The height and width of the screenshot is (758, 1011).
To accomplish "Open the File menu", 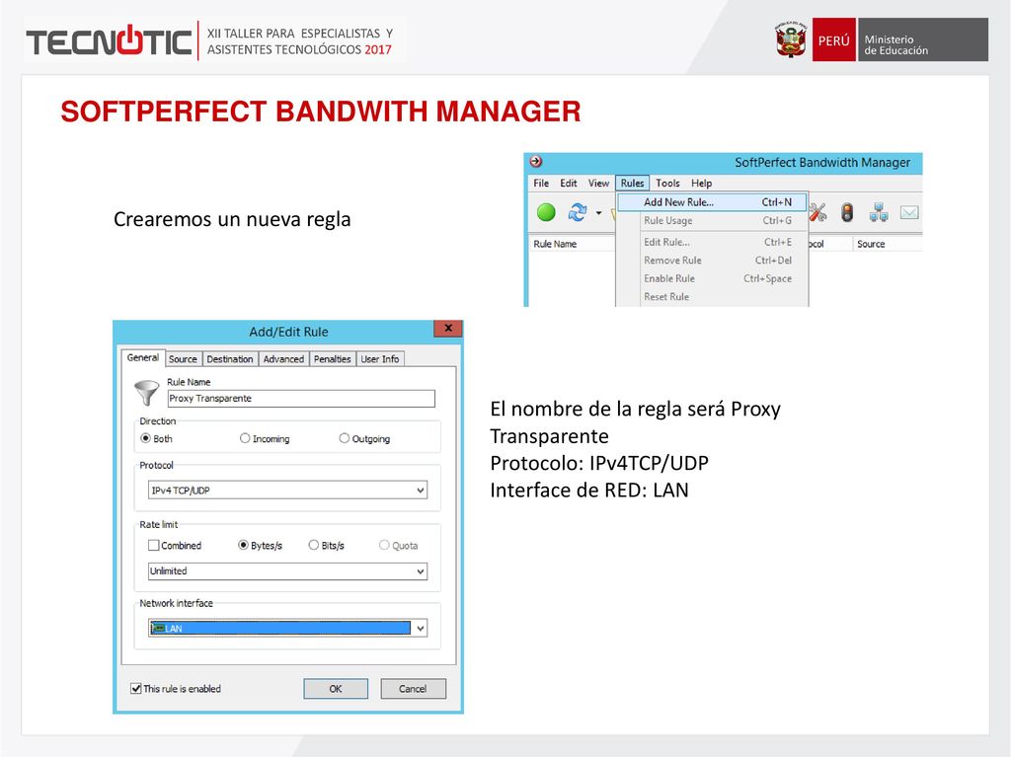I will [541, 183].
